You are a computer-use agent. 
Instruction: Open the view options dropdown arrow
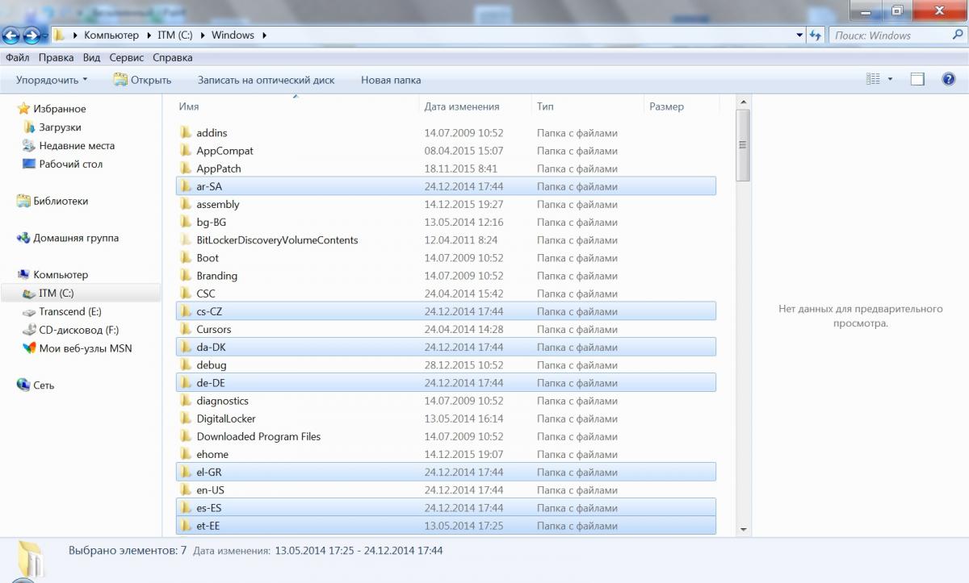[x=890, y=79]
